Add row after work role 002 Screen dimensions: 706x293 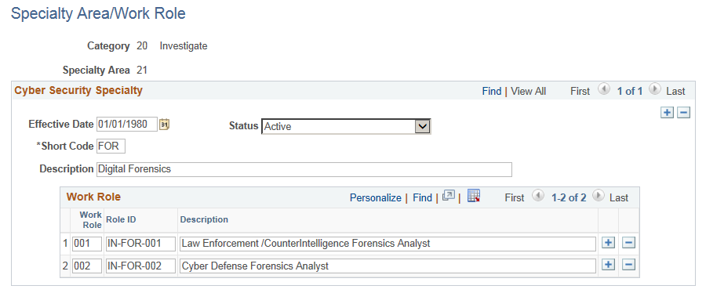coord(608,265)
